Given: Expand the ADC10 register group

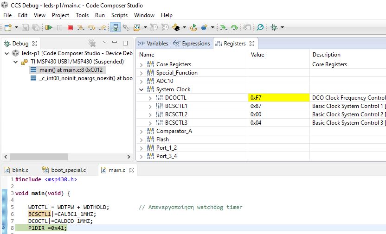Looking at the screenshot, I should pyautogui.click(x=142, y=82).
